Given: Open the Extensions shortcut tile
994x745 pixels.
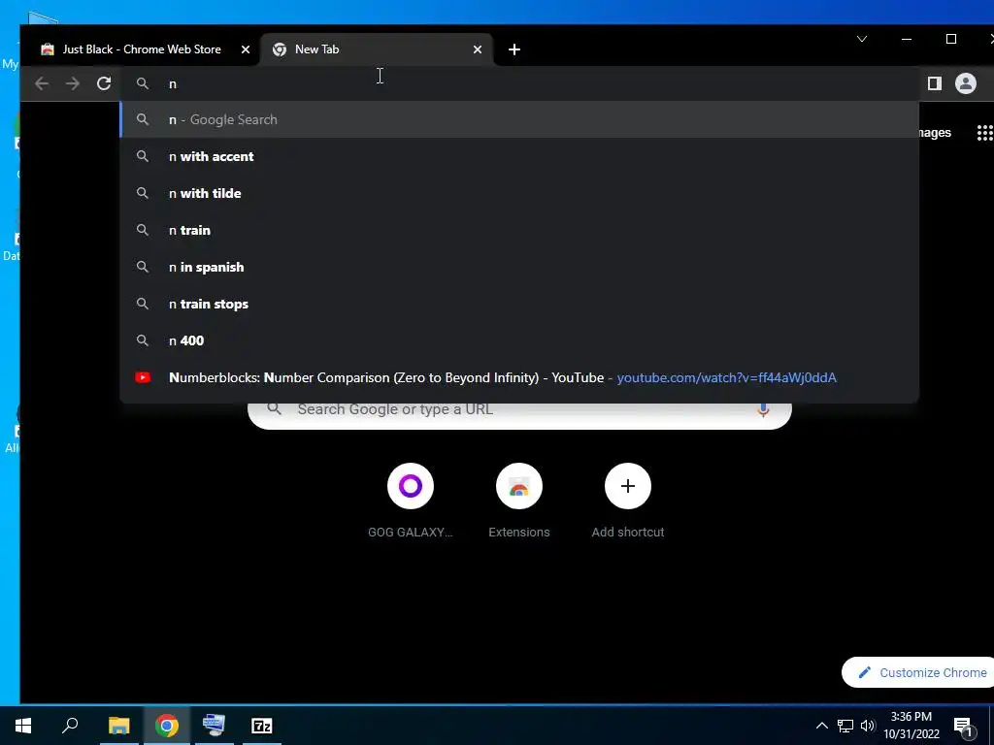Looking at the screenshot, I should [x=519, y=501].
